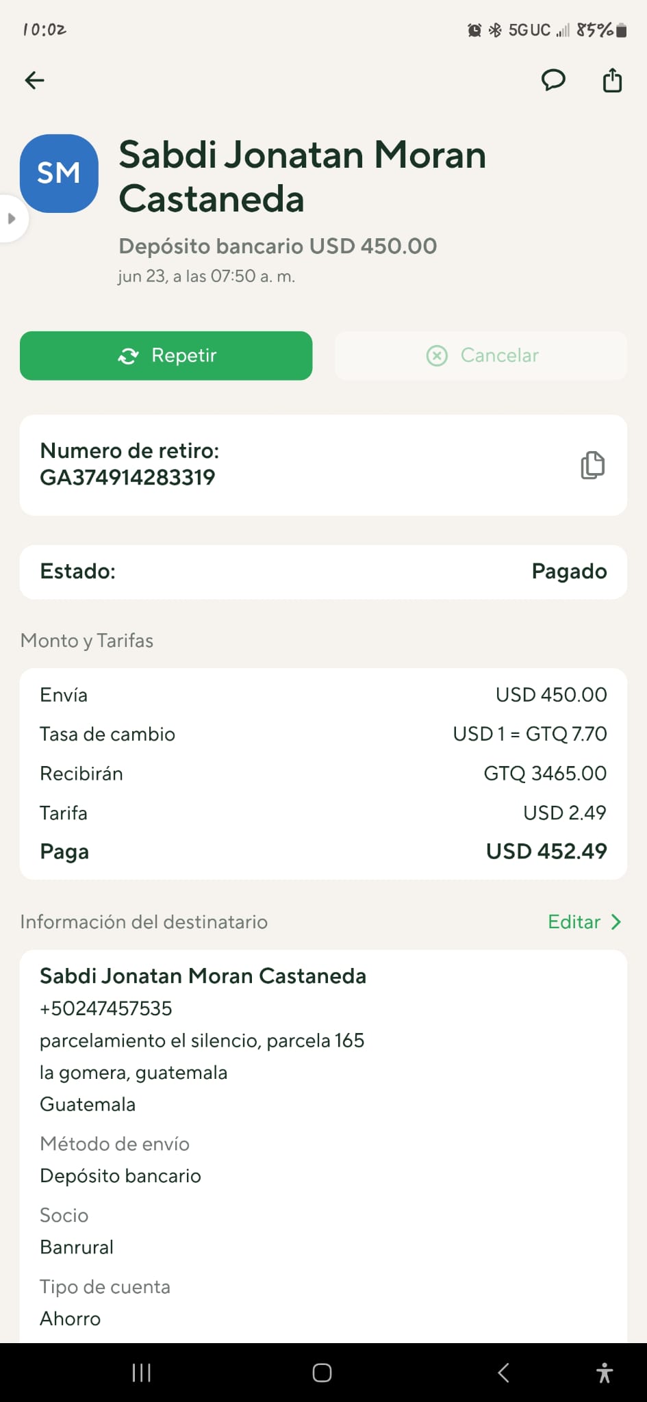Screen dimensions: 647x1402
Task: Tap the recipient phone number +50247457535
Action: tap(106, 1008)
